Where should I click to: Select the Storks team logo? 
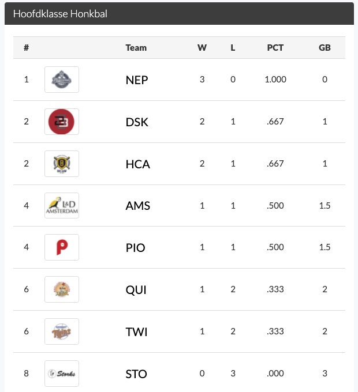click(62, 374)
